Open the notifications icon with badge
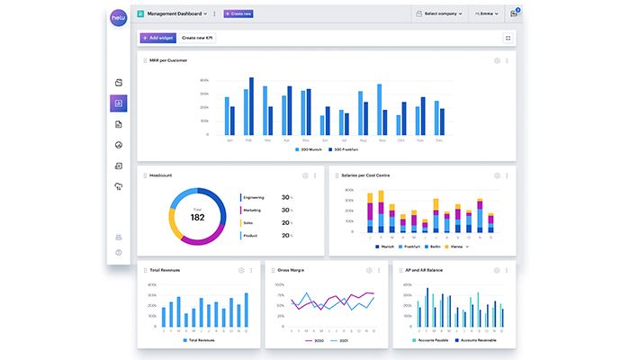 pos(514,13)
